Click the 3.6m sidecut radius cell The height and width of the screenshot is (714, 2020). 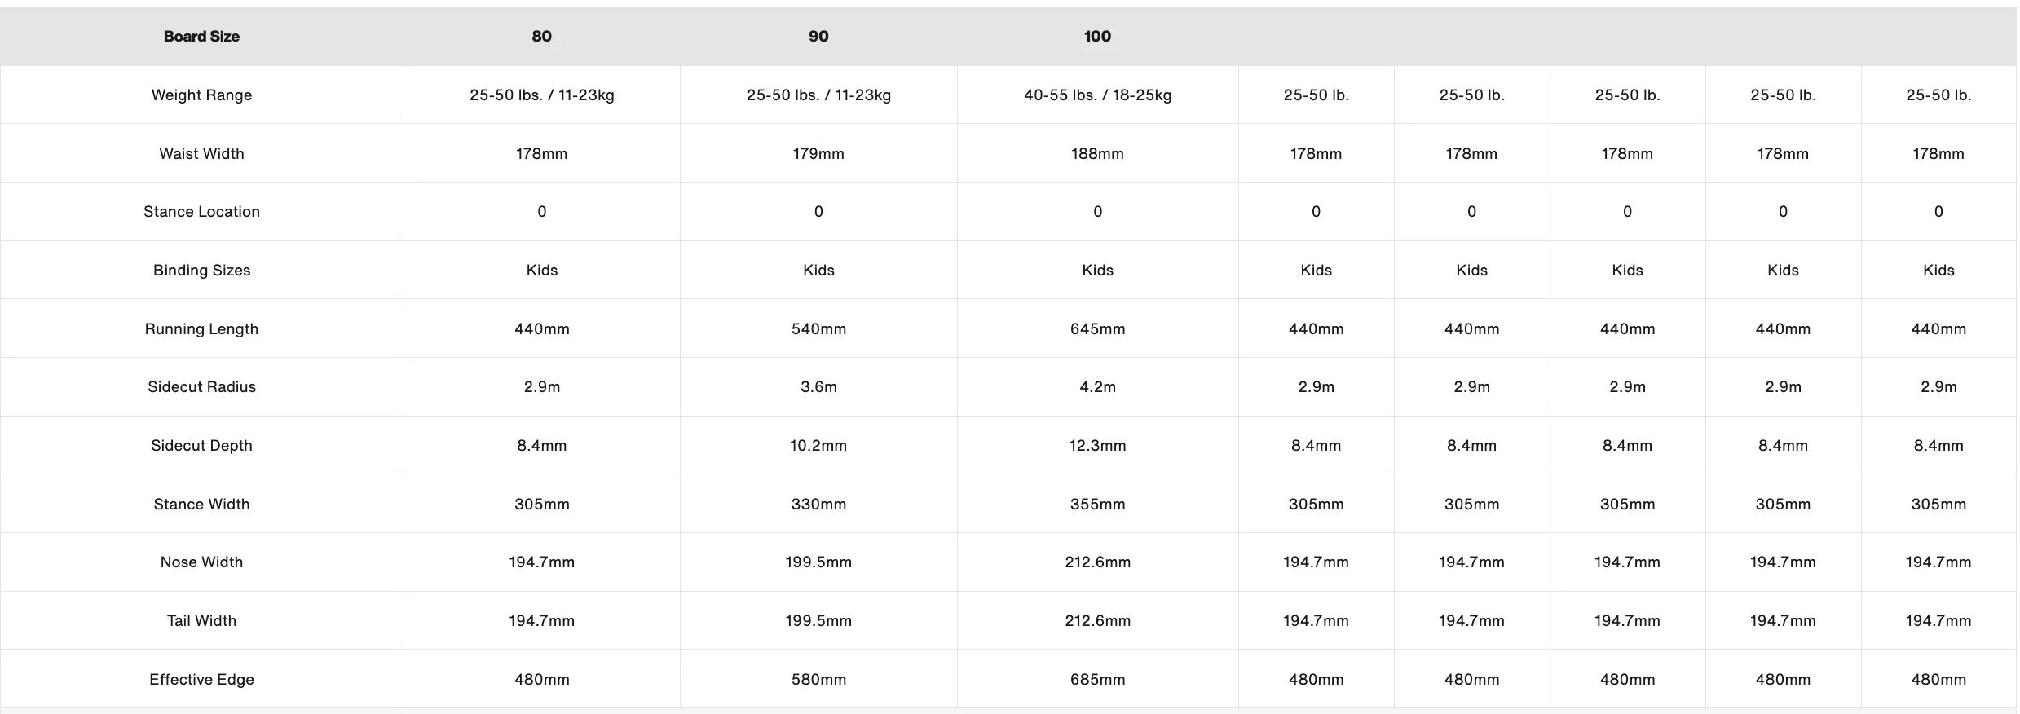tap(818, 387)
